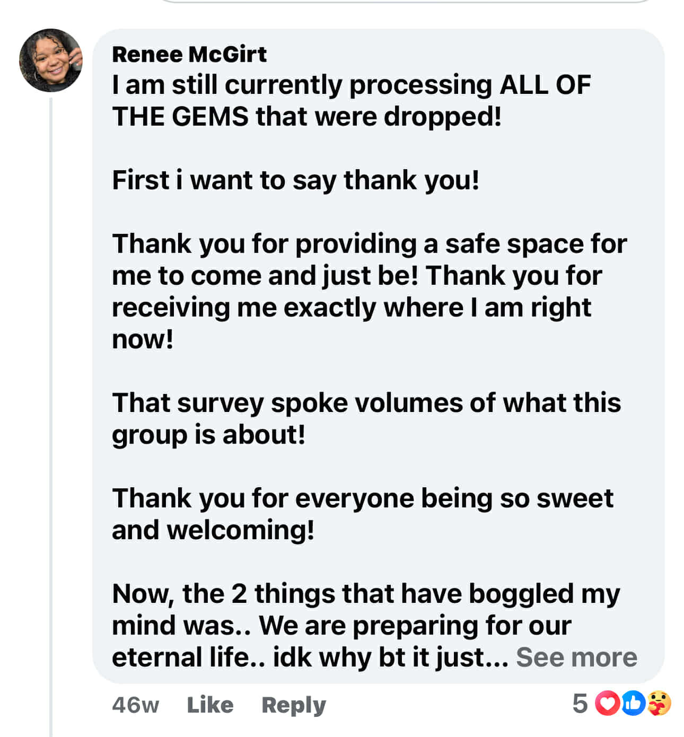Click the "That survey spoke volumes" paragraph
The image size is (684, 737).
click(x=366, y=403)
